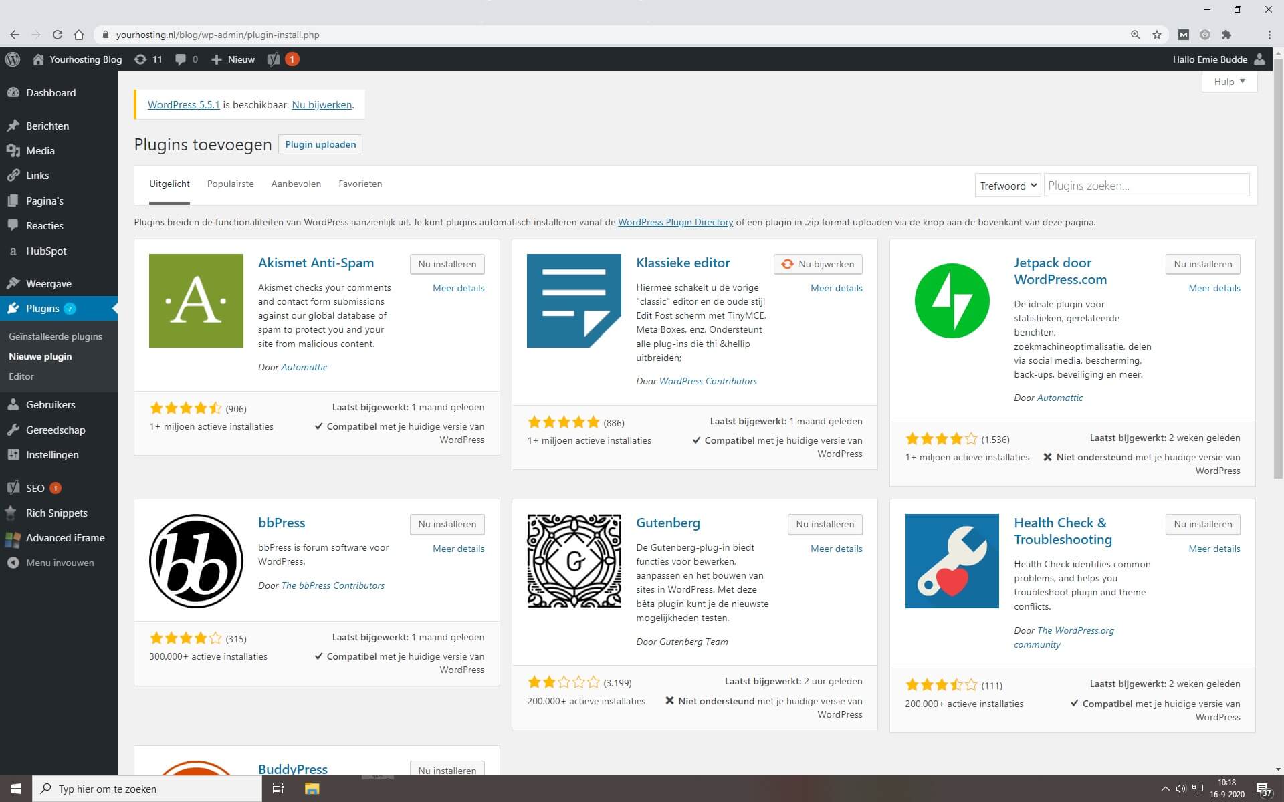Click the bbPress plugin logo
This screenshot has height=802, width=1284.
(x=196, y=561)
